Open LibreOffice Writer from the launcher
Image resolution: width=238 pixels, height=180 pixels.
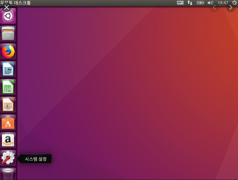(8, 69)
